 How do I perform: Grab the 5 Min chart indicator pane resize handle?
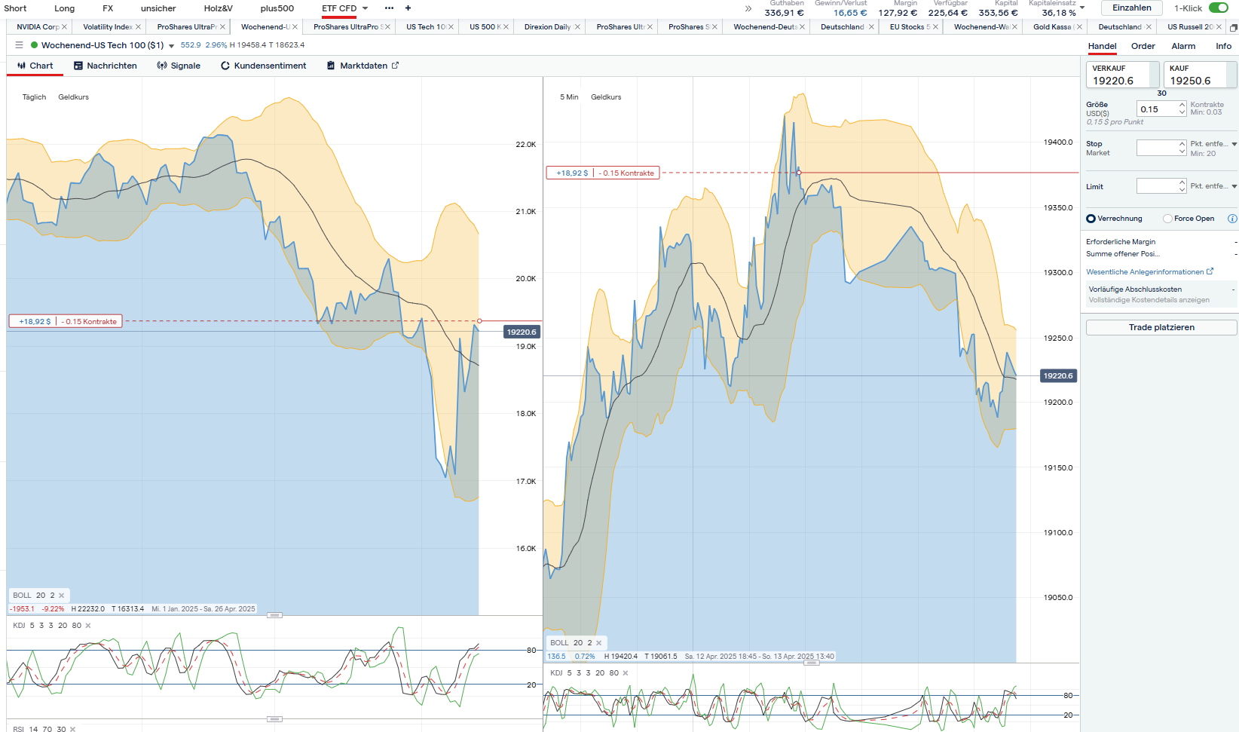(x=812, y=663)
